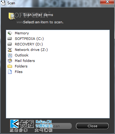115x134 pixels.
Task: Click the panda icon in title bar
Action: click(x=3, y=3)
